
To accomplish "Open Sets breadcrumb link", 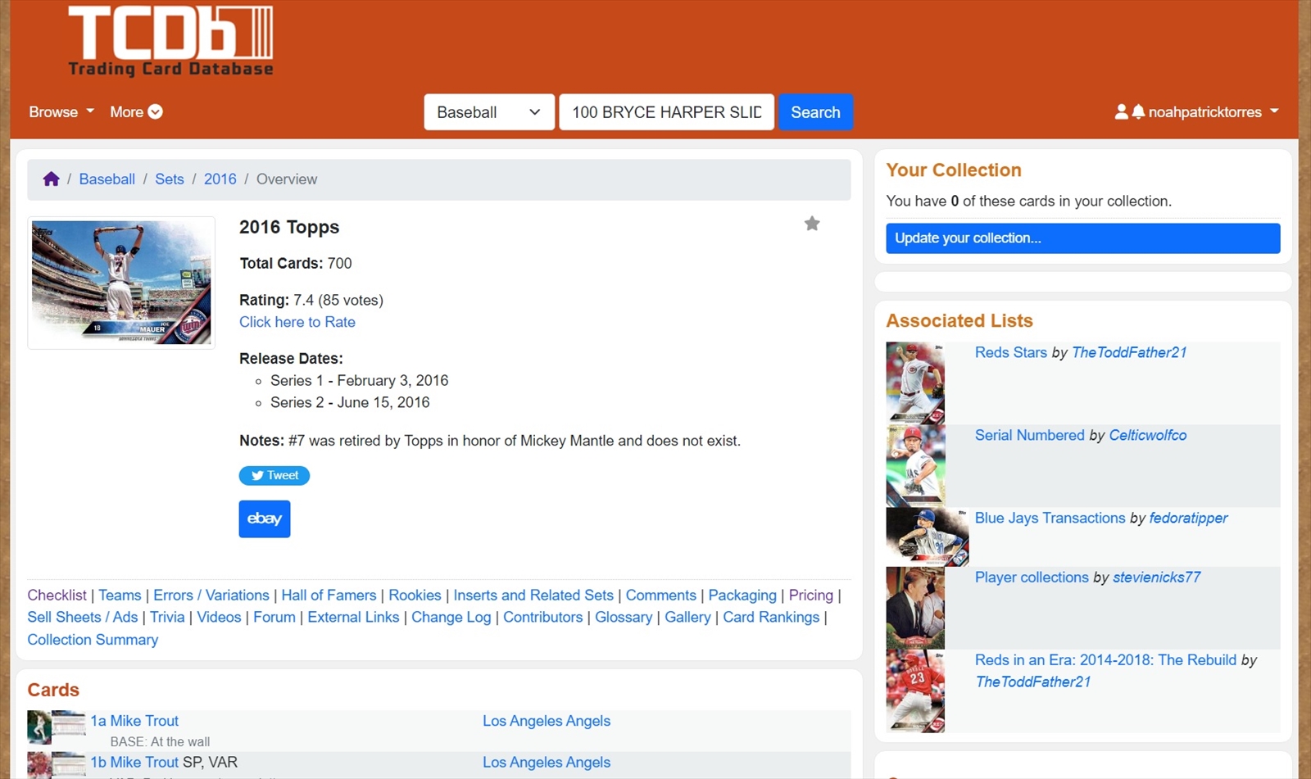I will tap(170, 179).
